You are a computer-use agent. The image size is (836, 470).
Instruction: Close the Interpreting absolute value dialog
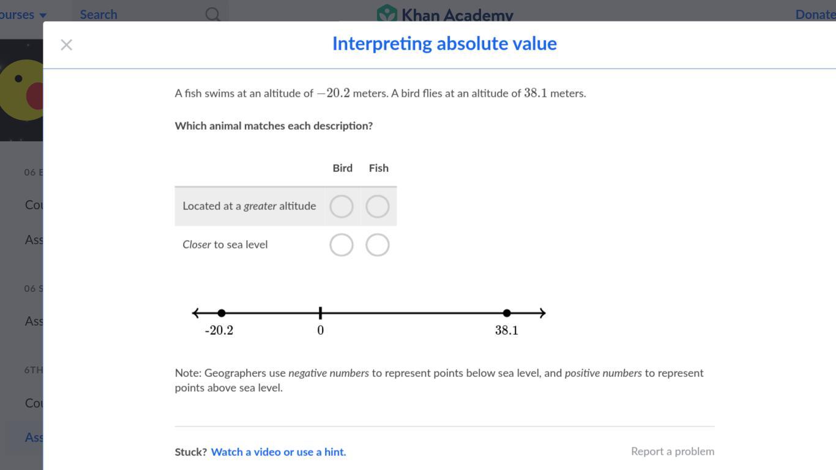coord(67,45)
